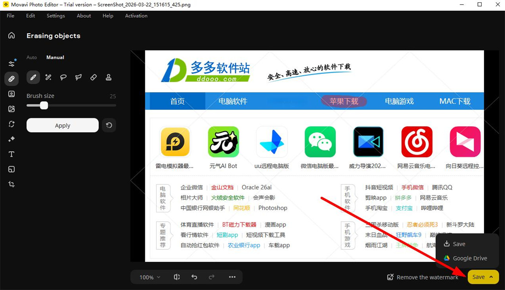This screenshot has height=290, width=505.
Task: Click the highlighted 苹果下载 item in the image
Action: coord(344,101)
